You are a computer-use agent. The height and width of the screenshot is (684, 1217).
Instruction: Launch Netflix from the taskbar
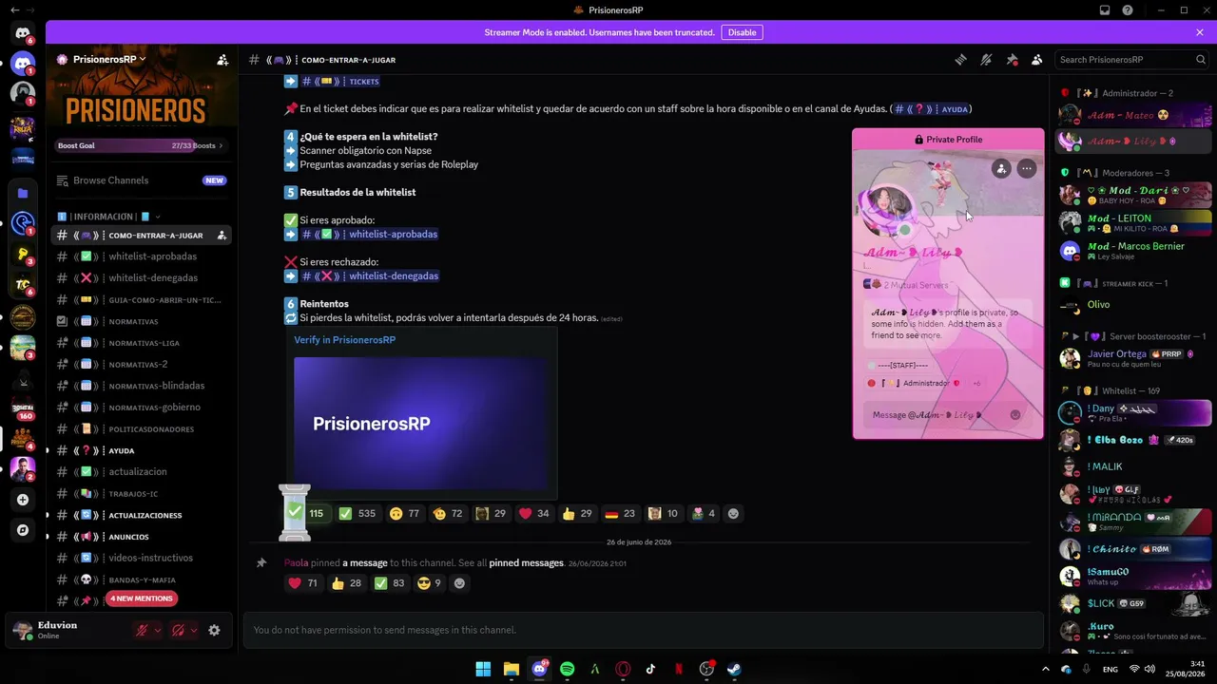(679, 669)
